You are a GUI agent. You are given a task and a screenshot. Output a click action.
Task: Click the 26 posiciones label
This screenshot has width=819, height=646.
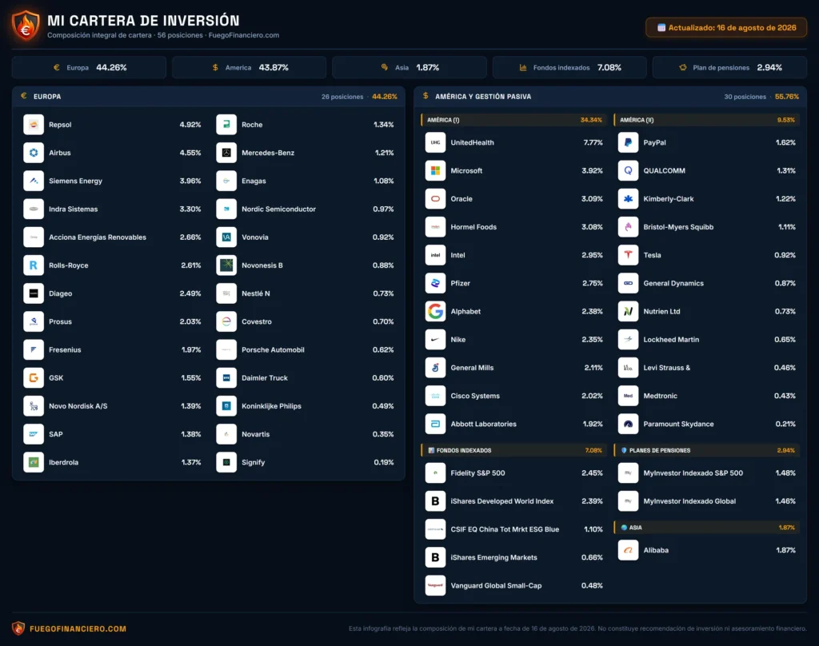(342, 97)
